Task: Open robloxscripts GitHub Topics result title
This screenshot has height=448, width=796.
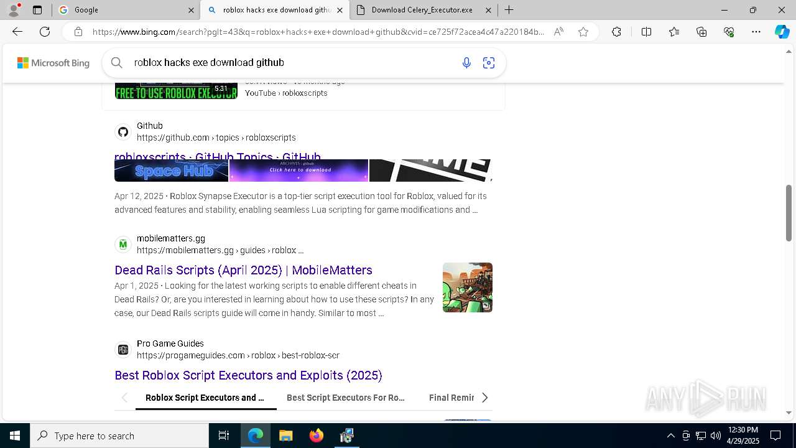Action: 218,156
